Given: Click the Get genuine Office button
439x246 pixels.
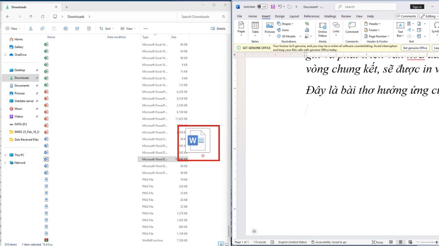Looking at the screenshot, I should point(415,48).
